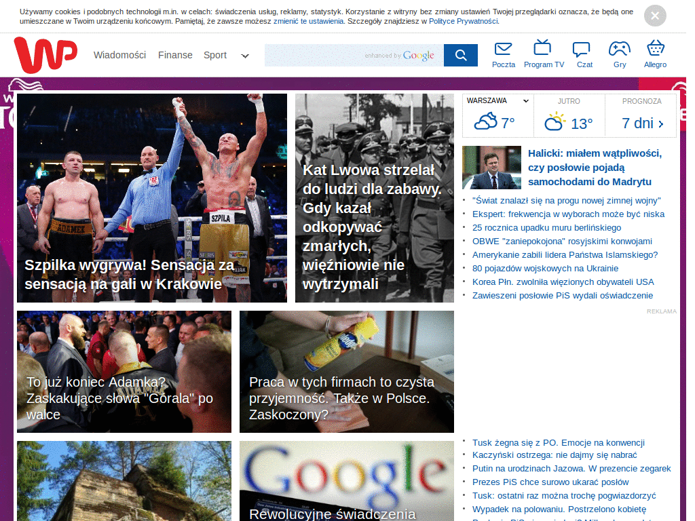This screenshot has width=695, height=521.
Task: Open Poczta mail icon
Action: coord(503,49)
